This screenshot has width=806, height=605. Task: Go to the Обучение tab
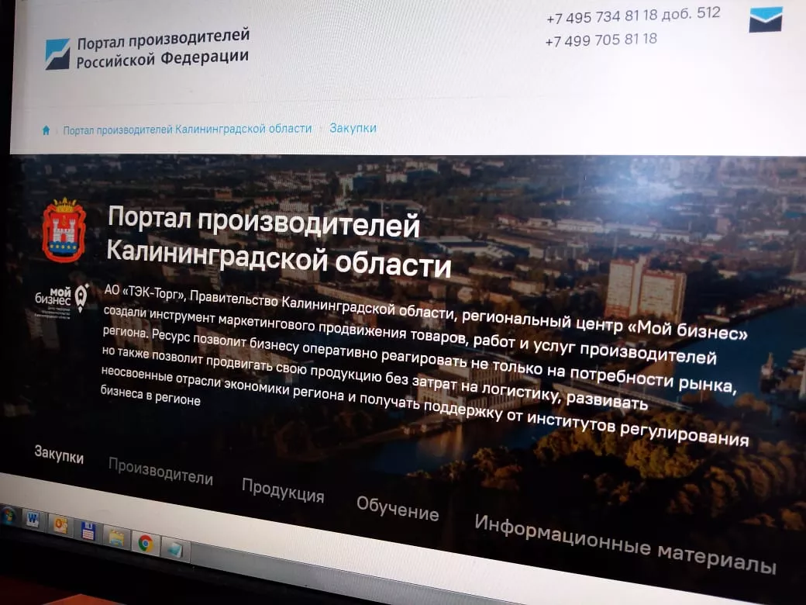point(398,509)
